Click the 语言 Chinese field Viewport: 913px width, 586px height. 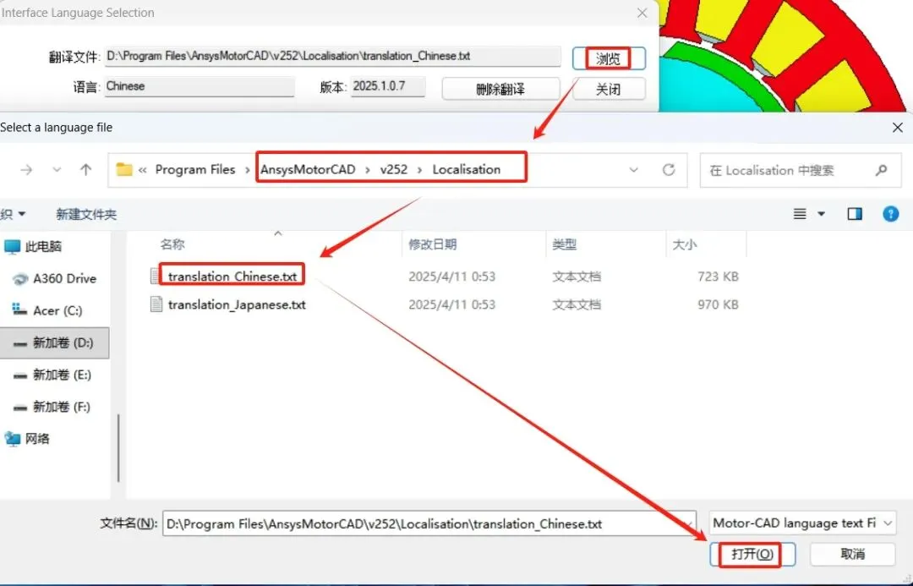(x=200, y=86)
